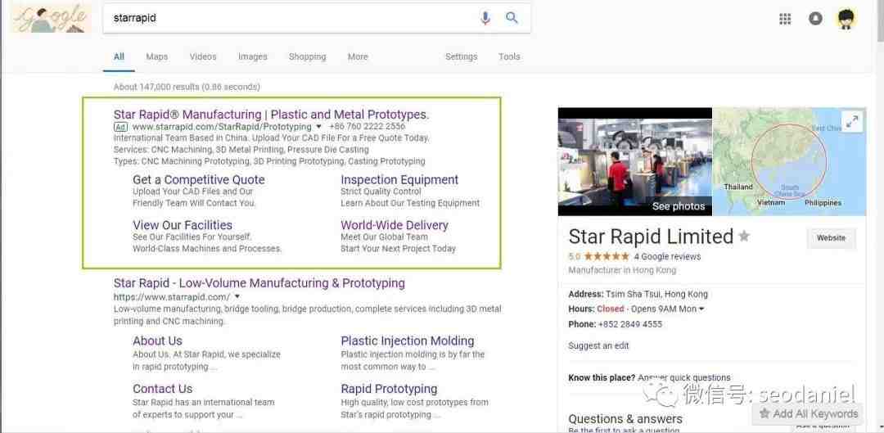The image size is (884, 433).
Task: Click the voice search microphone icon
Action: 485,18
